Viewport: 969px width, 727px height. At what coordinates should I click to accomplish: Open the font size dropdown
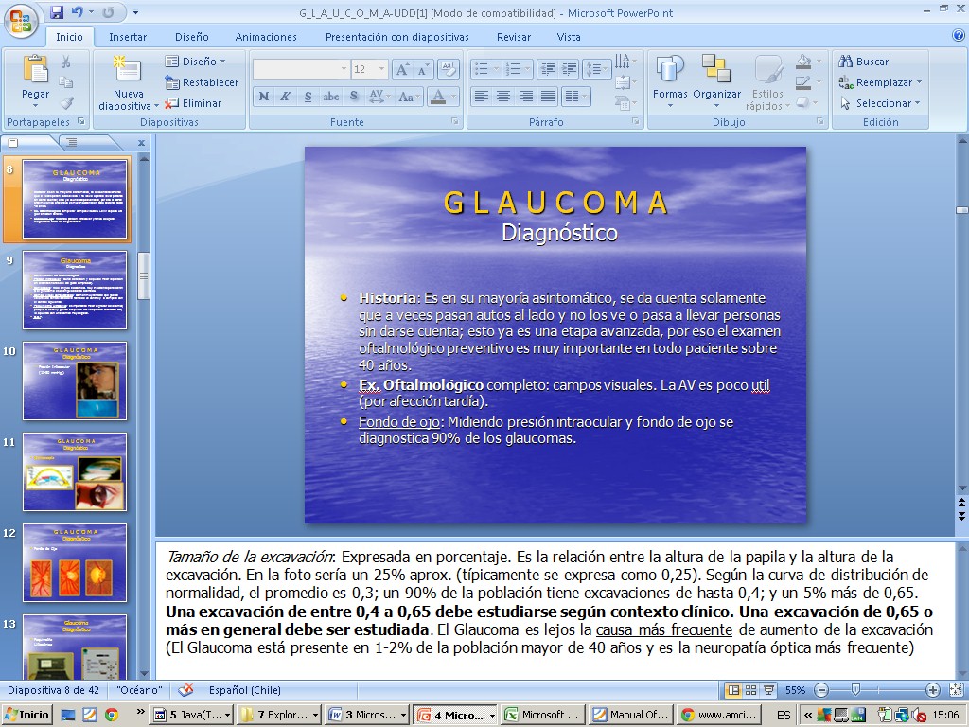(381, 70)
